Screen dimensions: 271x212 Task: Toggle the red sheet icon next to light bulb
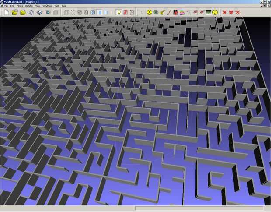[125, 12]
